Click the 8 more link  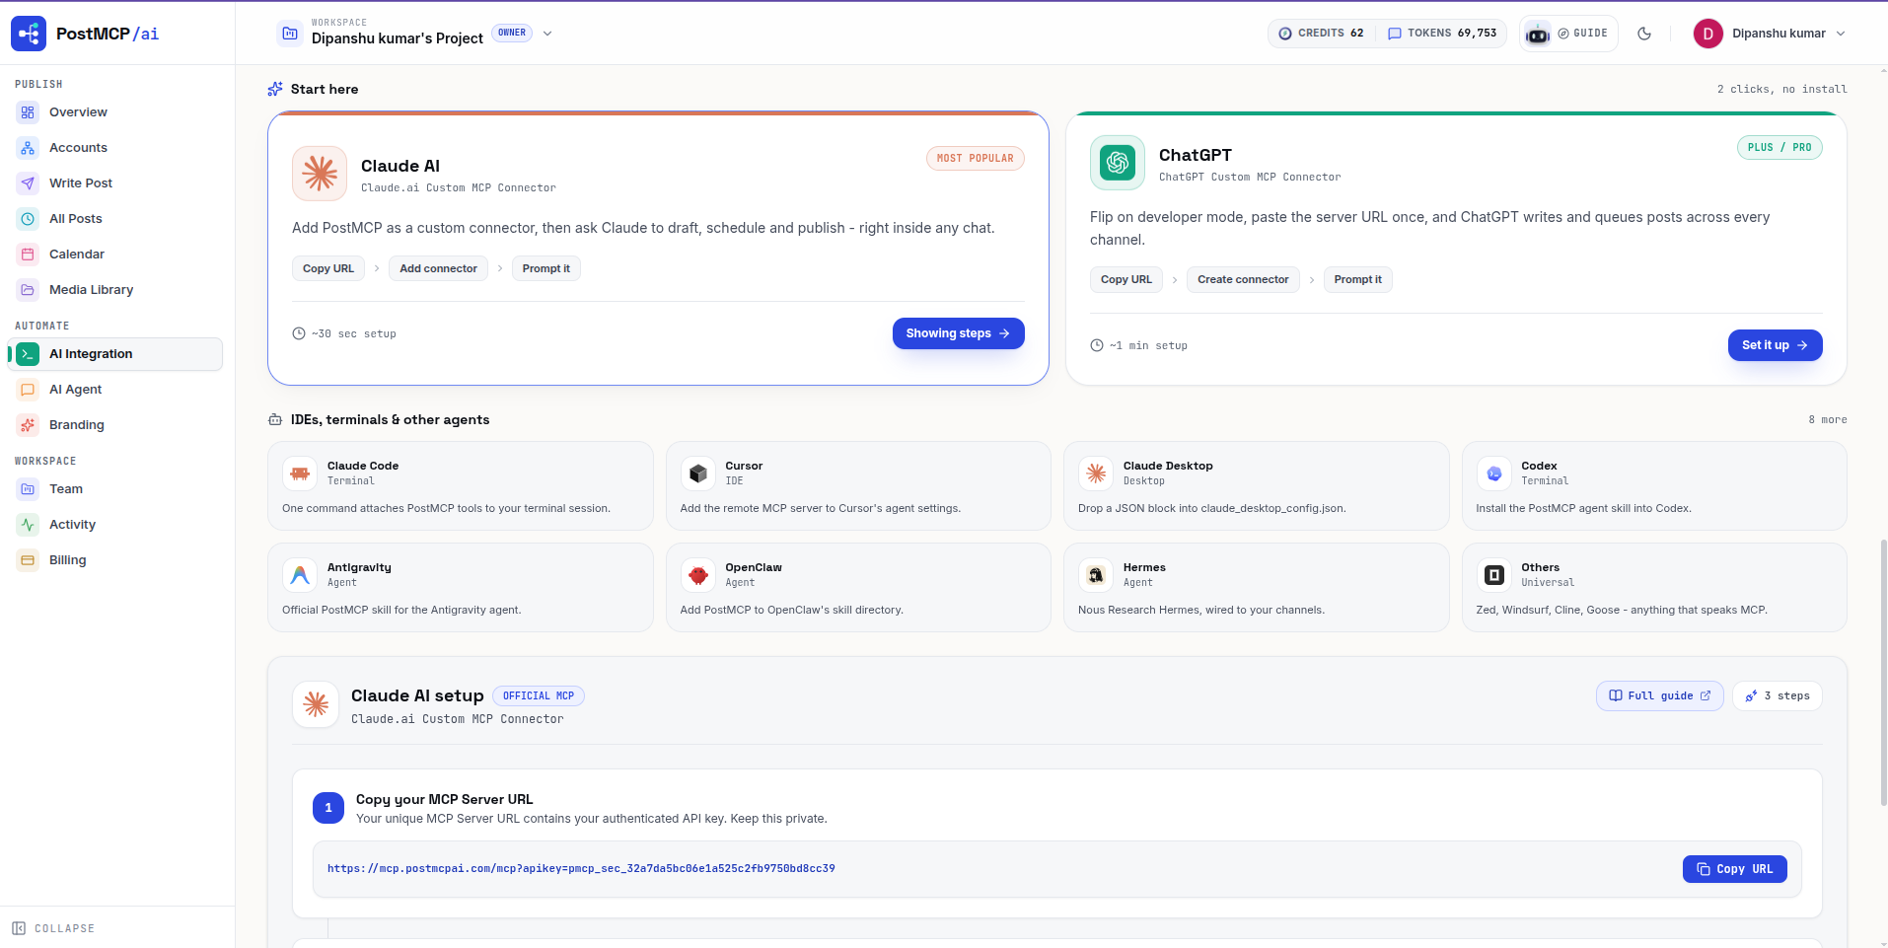[1828, 420]
